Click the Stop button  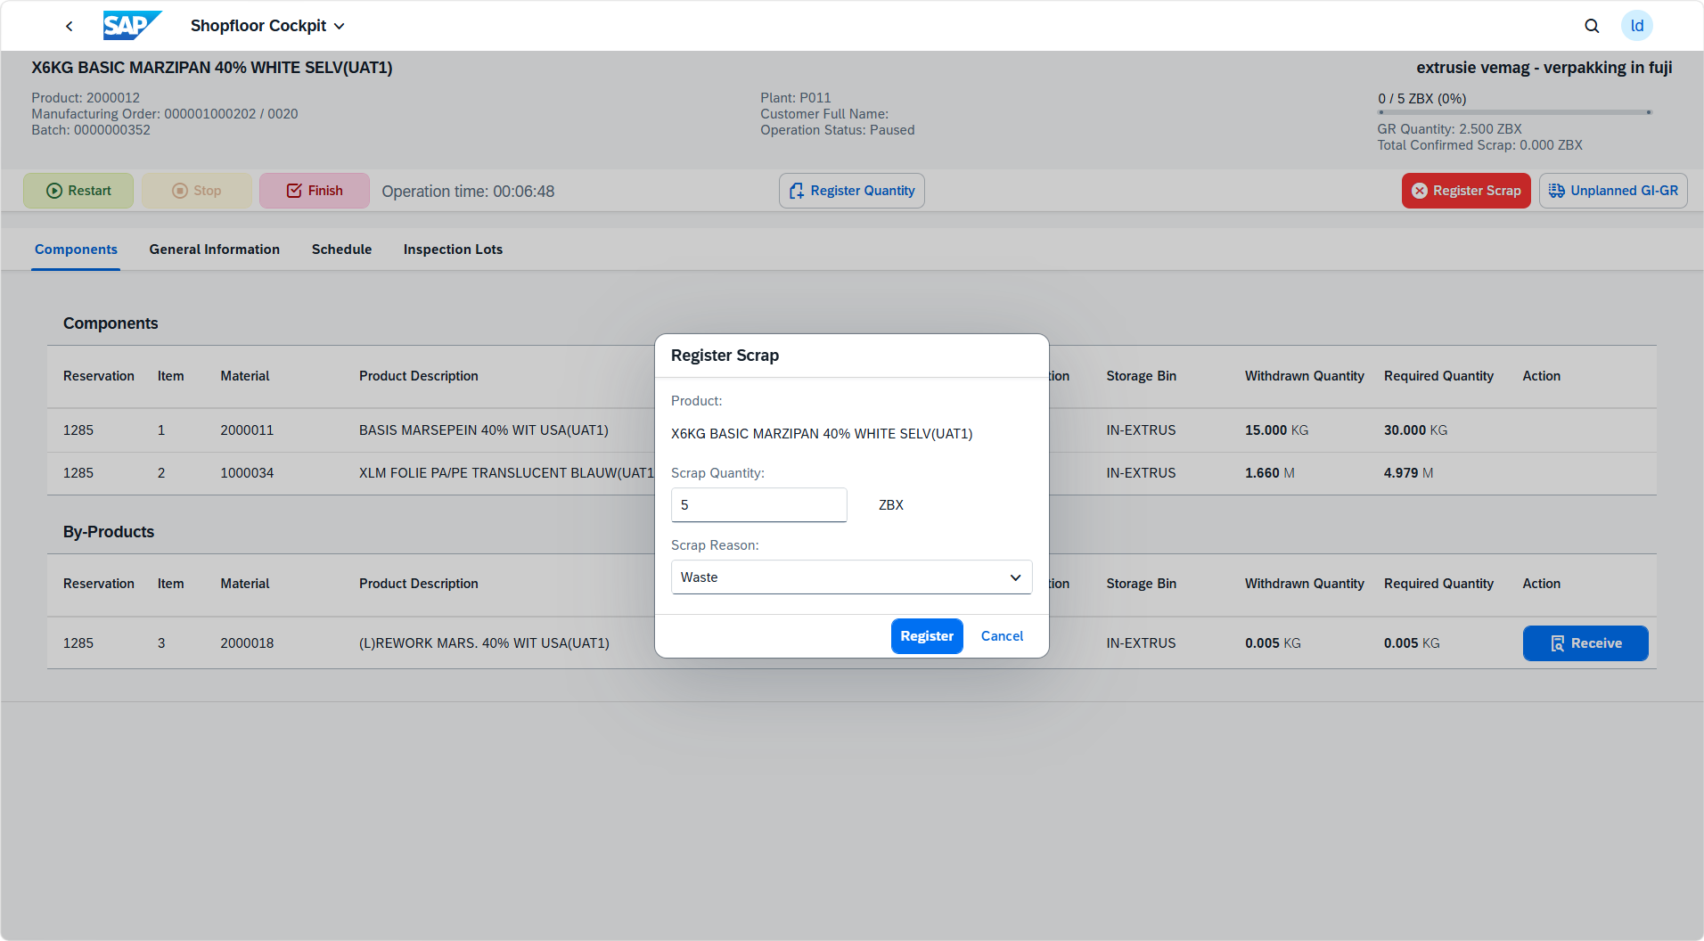point(197,191)
